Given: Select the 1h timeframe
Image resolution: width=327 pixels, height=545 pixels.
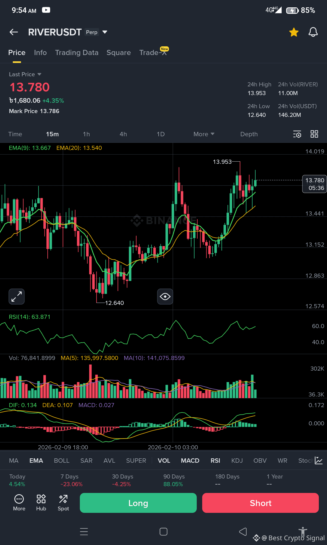Looking at the screenshot, I should click(86, 134).
